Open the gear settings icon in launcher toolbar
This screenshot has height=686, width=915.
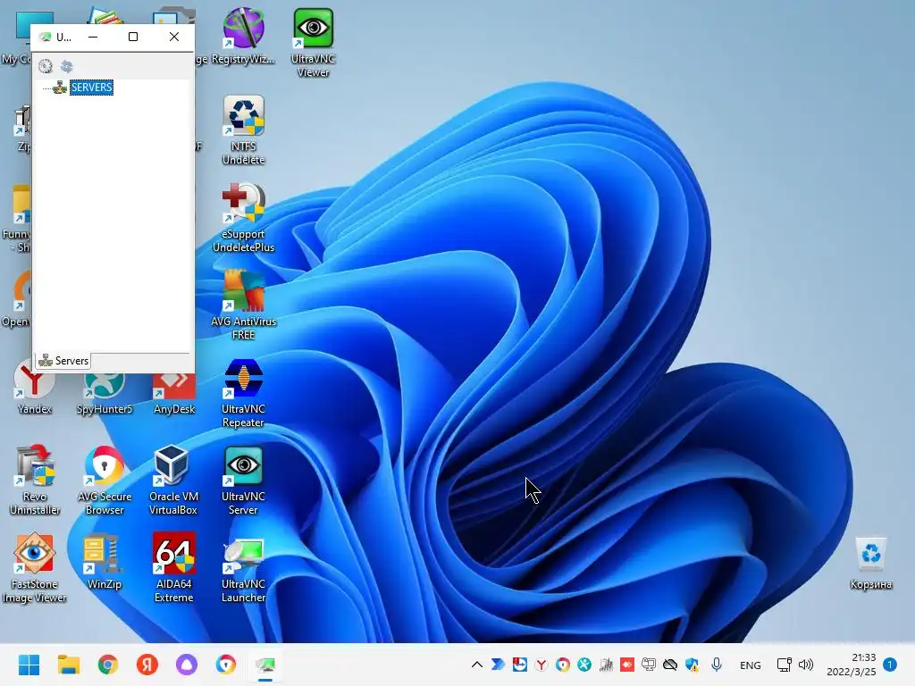(x=46, y=66)
